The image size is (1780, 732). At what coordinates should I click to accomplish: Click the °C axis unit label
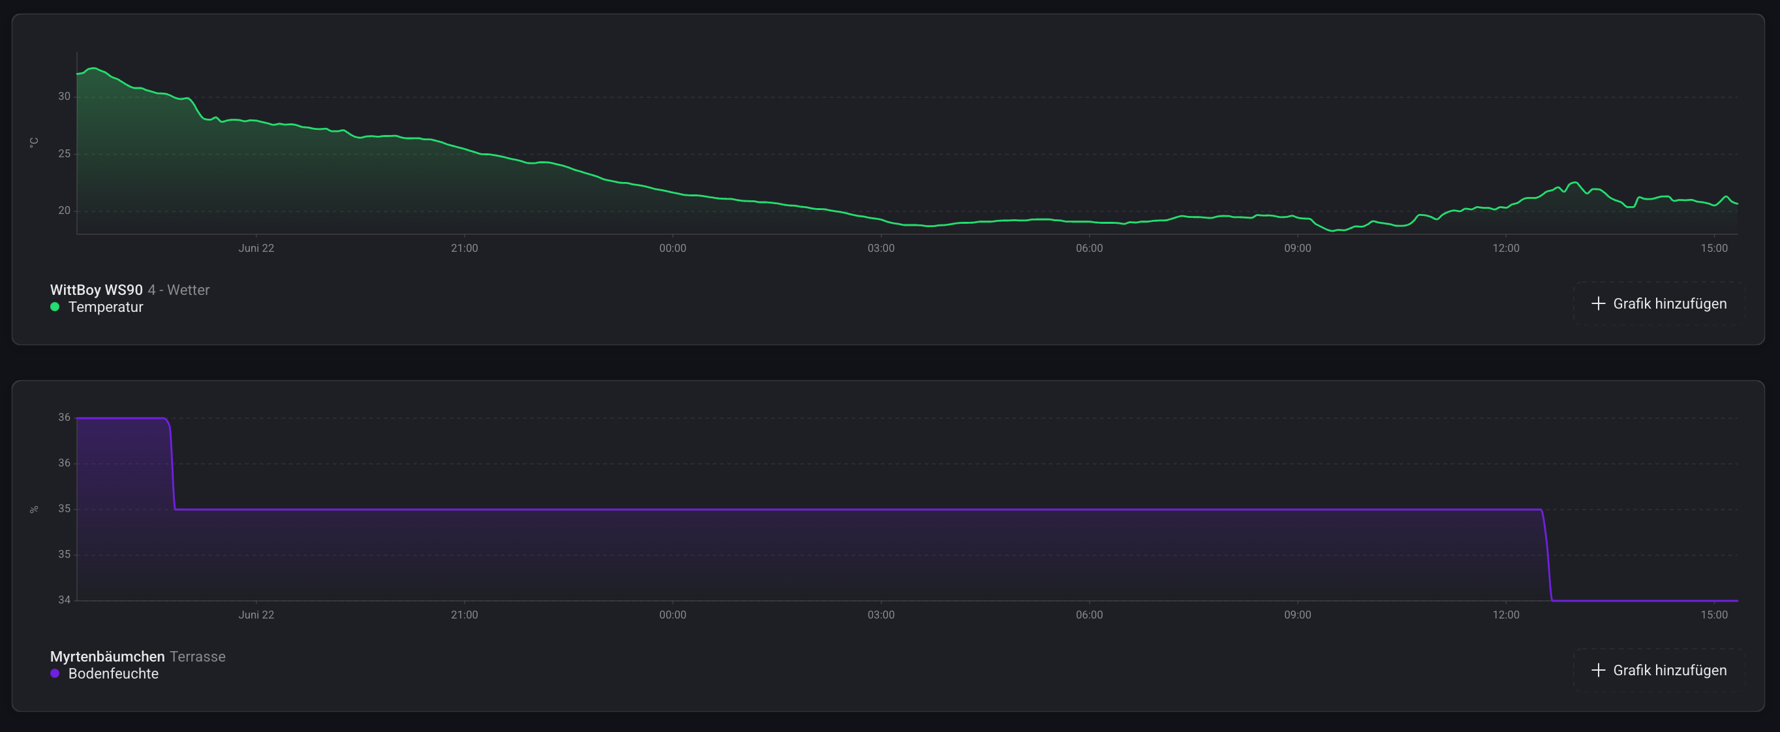click(x=34, y=142)
